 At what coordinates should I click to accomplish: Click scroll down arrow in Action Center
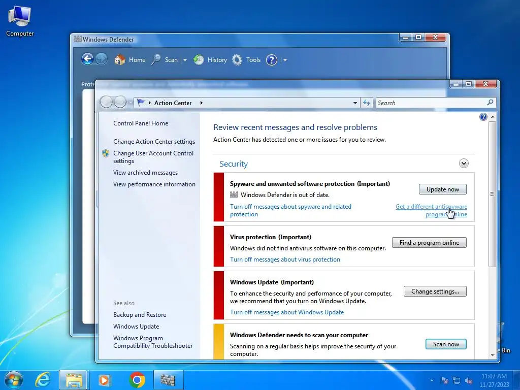[493, 355]
